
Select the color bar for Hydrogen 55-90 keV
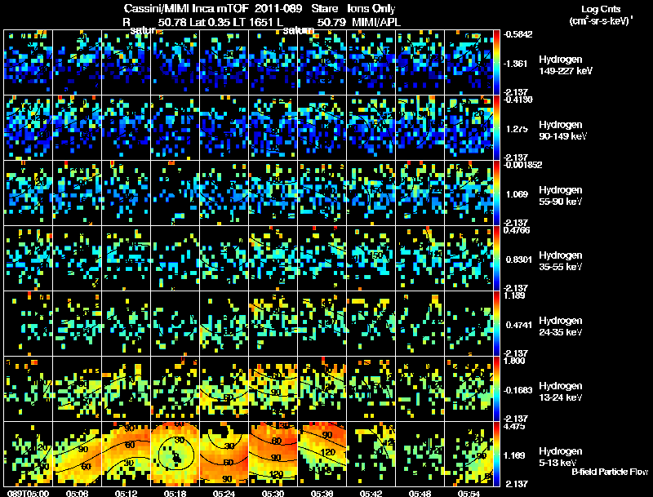(496, 193)
